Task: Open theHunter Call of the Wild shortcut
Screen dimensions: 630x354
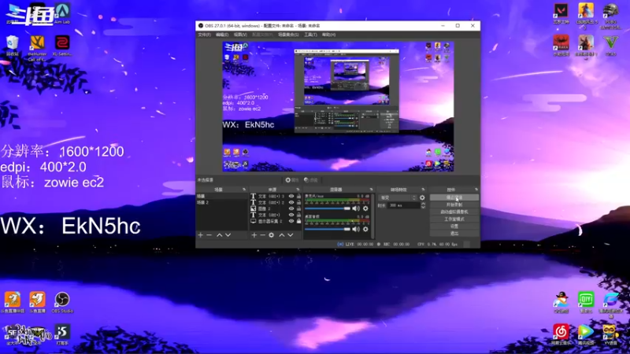Action: pyautogui.click(x=37, y=47)
